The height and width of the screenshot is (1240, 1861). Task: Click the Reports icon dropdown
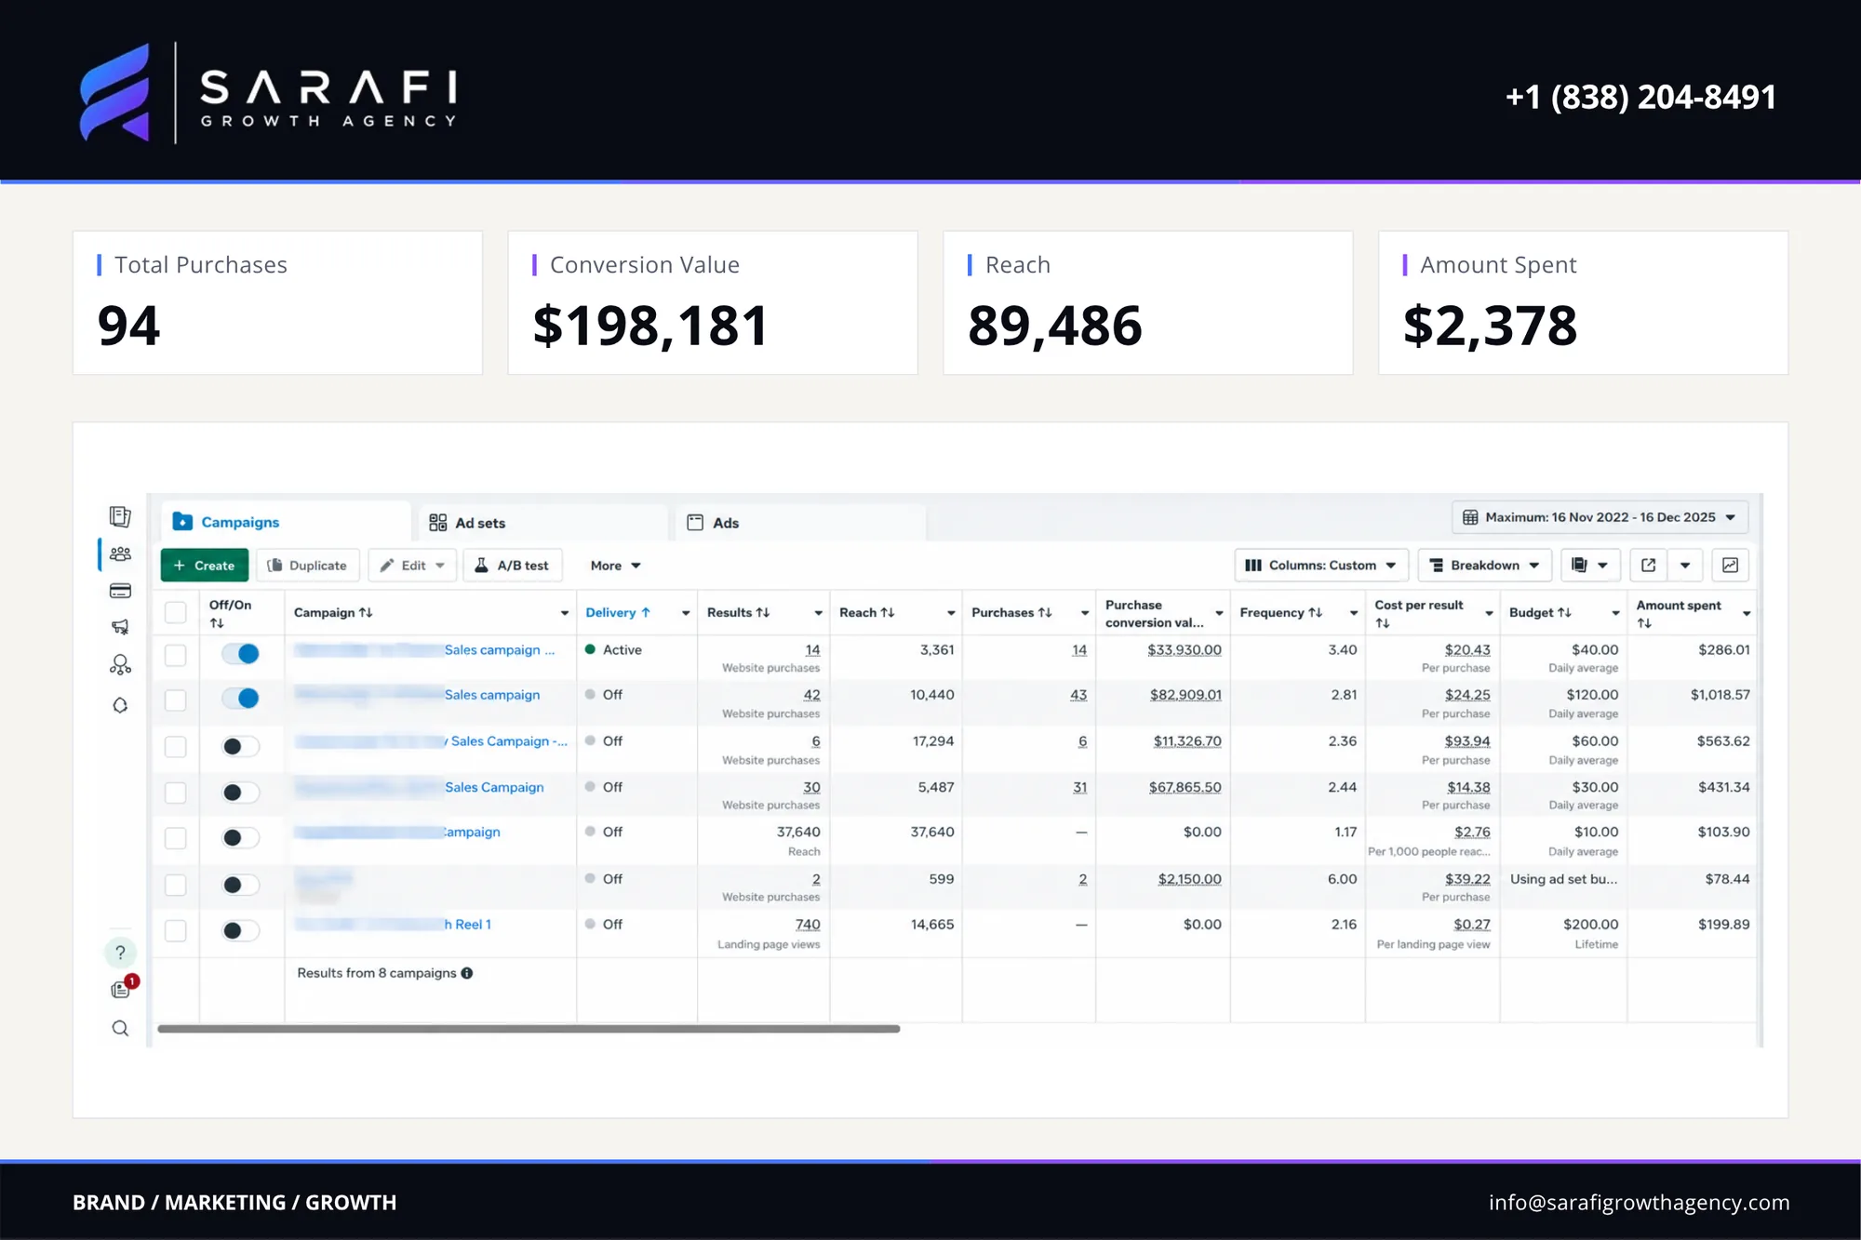click(x=1589, y=565)
